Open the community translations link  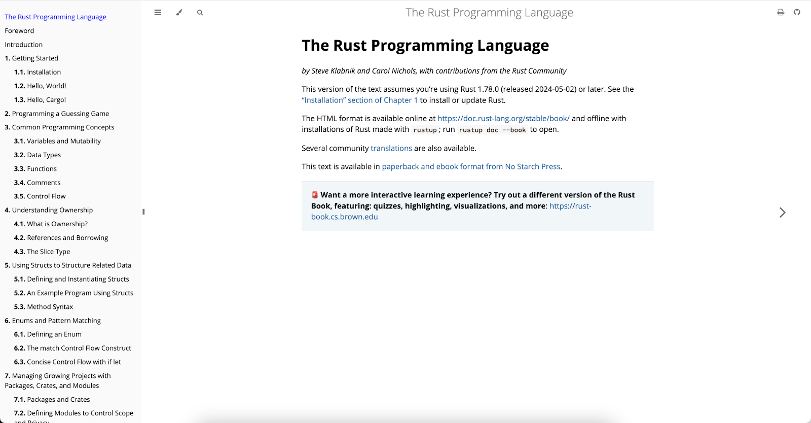click(391, 148)
